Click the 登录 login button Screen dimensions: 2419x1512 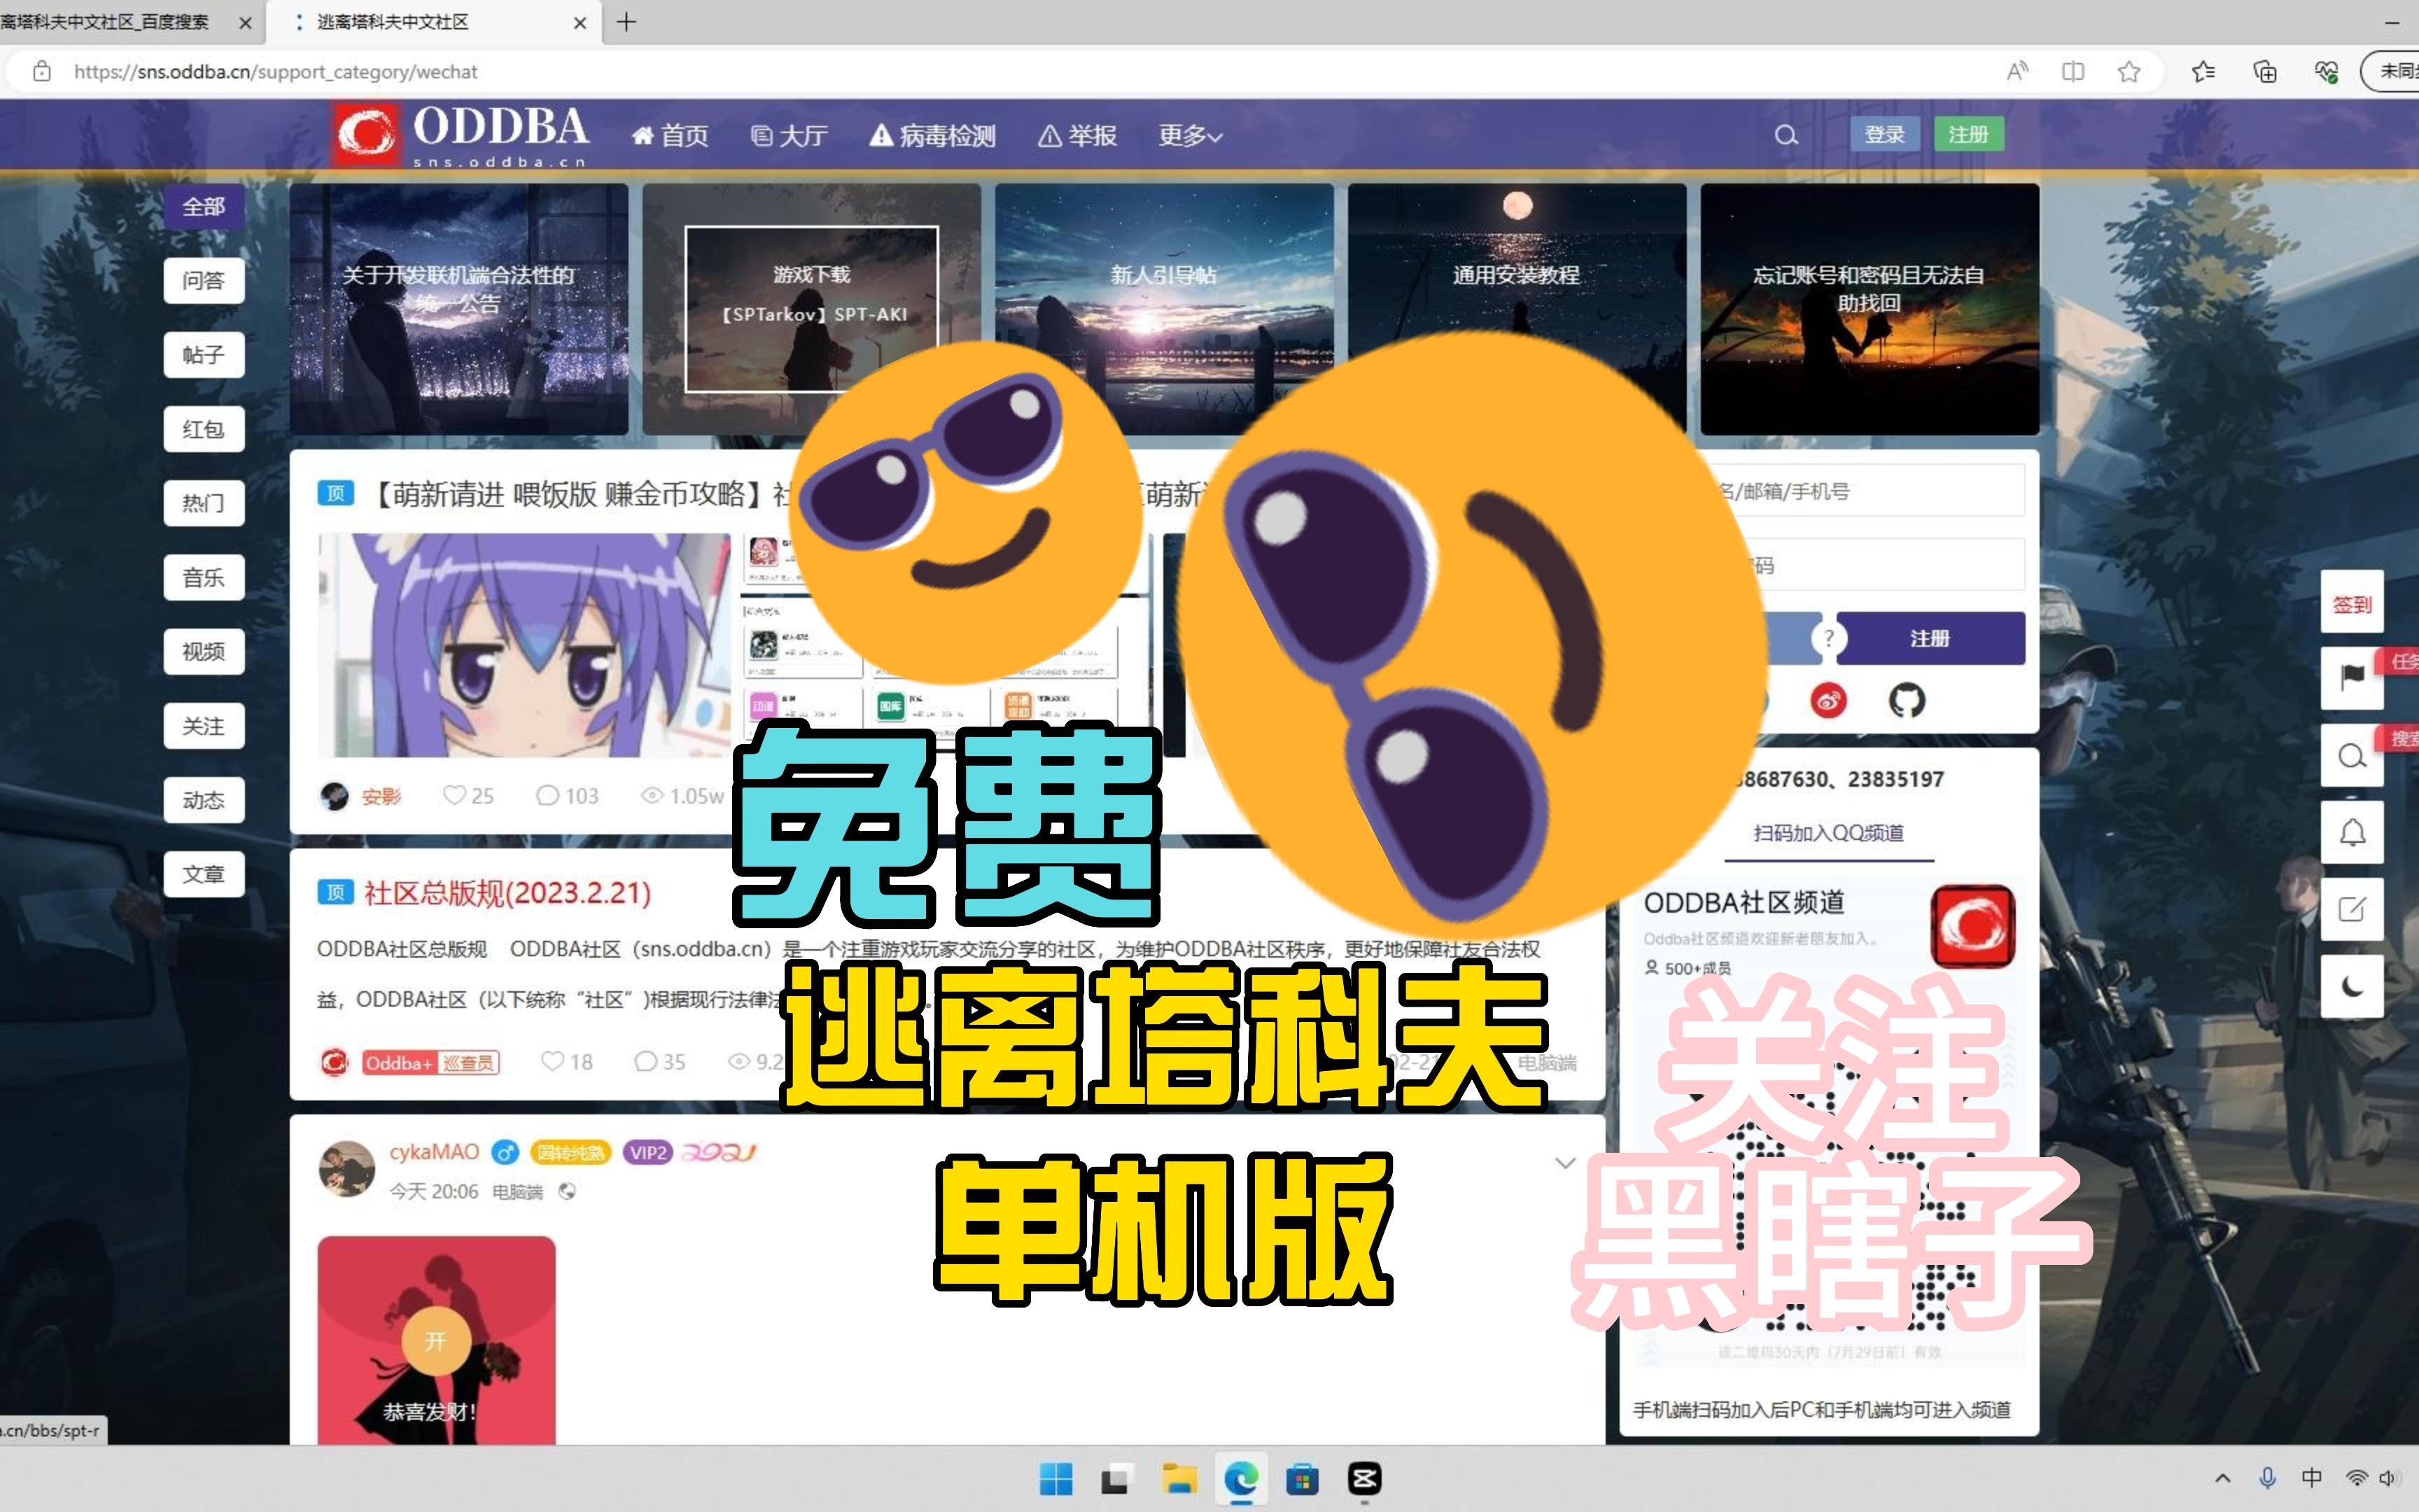(1884, 134)
